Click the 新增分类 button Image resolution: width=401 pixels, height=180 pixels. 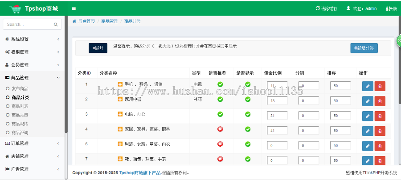pyautogui.click(x=365, y=48)
